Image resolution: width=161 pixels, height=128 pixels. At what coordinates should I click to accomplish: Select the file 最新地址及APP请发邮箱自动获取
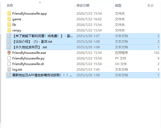(42, 75)
